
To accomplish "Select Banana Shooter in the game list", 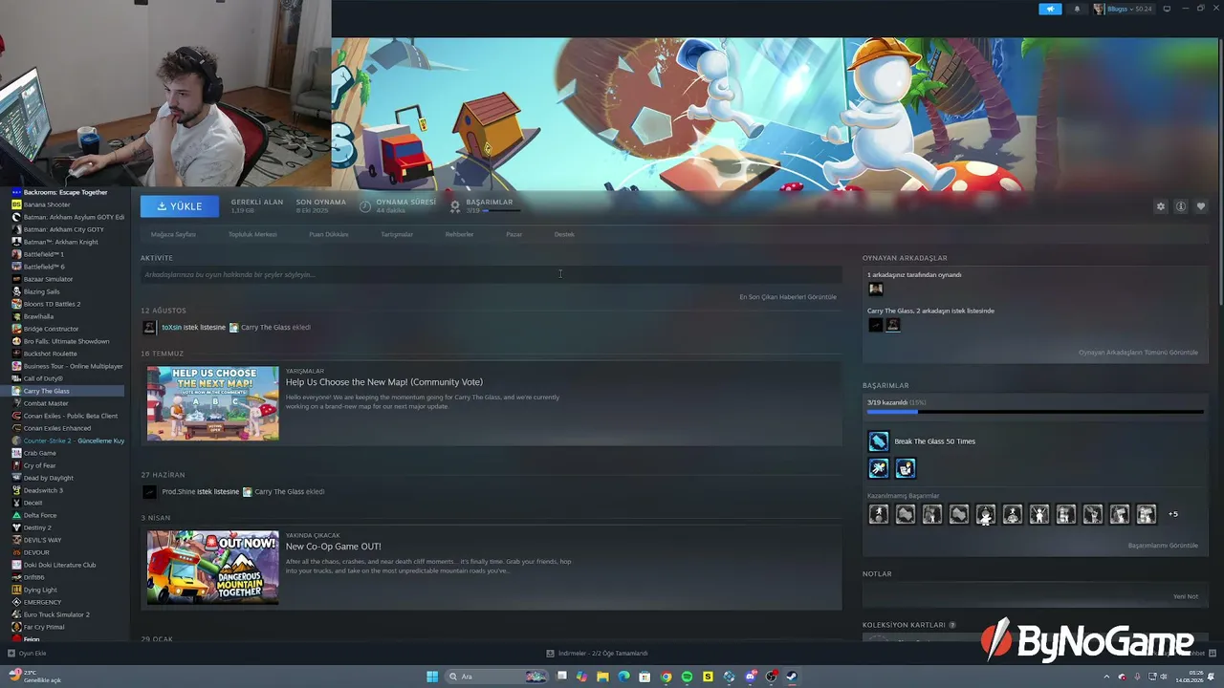I will tap(47, 204).
